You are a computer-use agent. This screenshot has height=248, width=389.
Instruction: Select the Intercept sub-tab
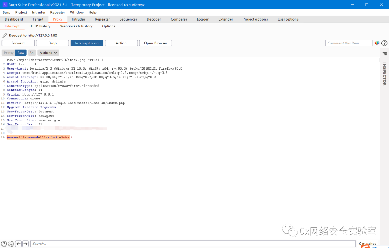[x=12, y=26]
